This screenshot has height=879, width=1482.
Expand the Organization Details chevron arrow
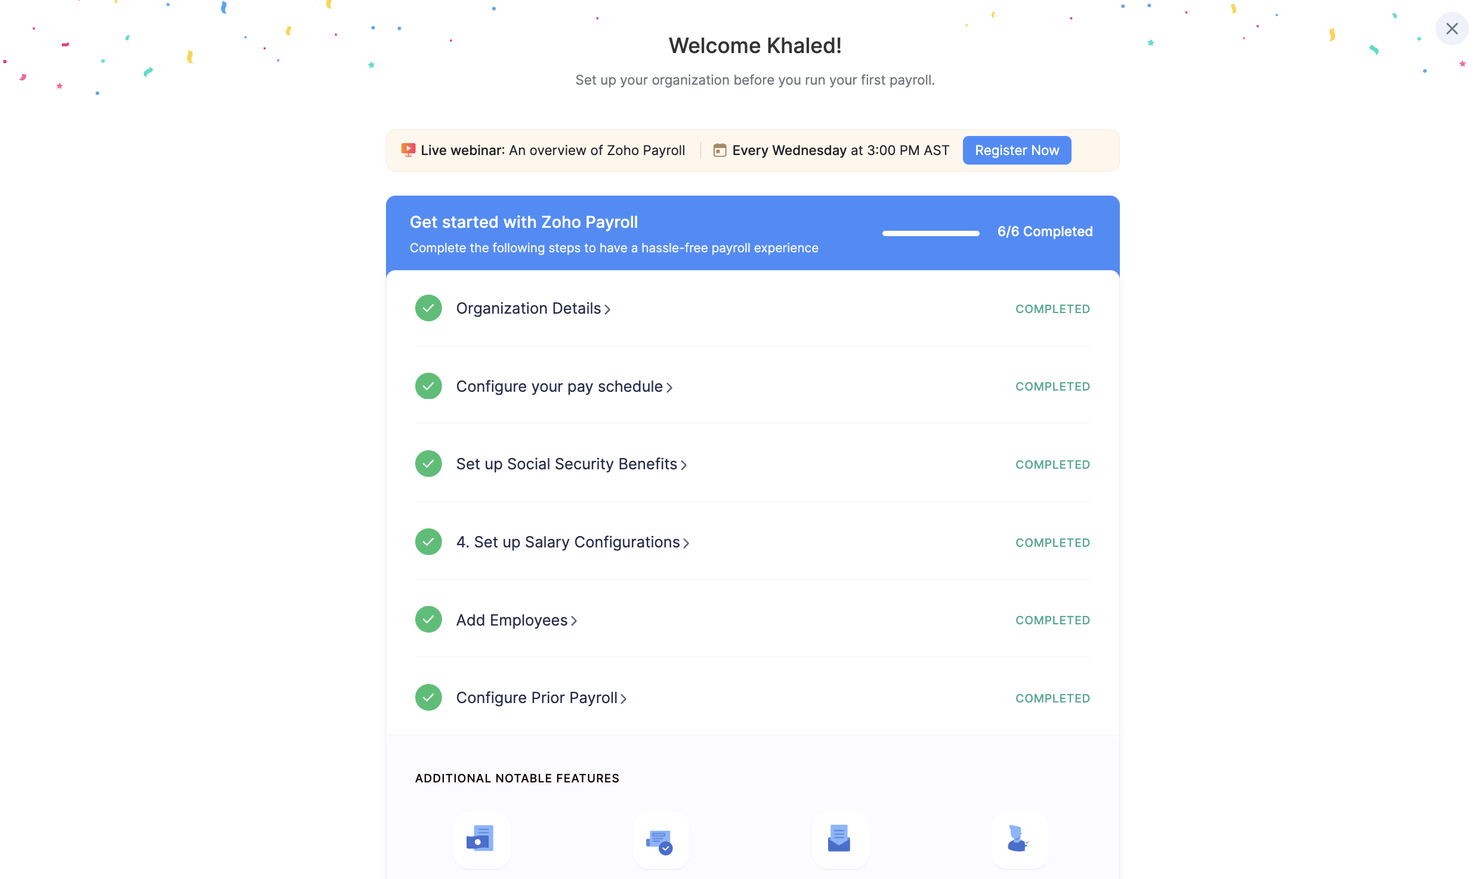point(607,309)
